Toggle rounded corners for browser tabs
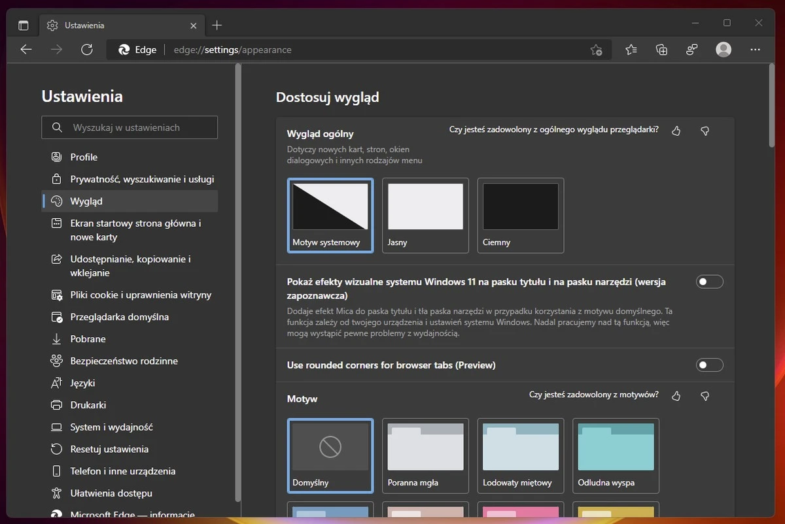The height and width of the screenshot is (524, 785). (x=710, y=365)
